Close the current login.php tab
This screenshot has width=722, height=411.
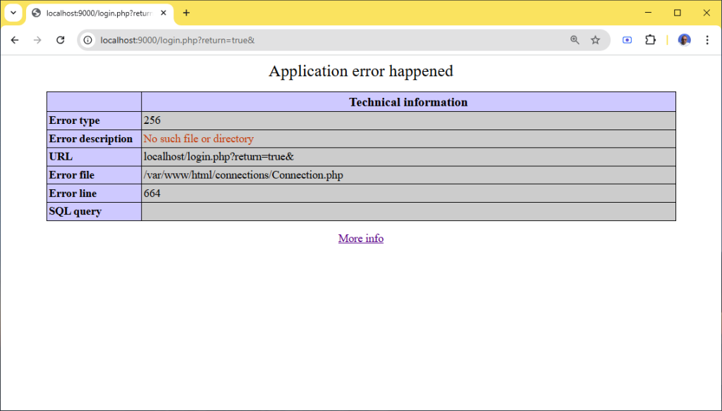[163, 13]
